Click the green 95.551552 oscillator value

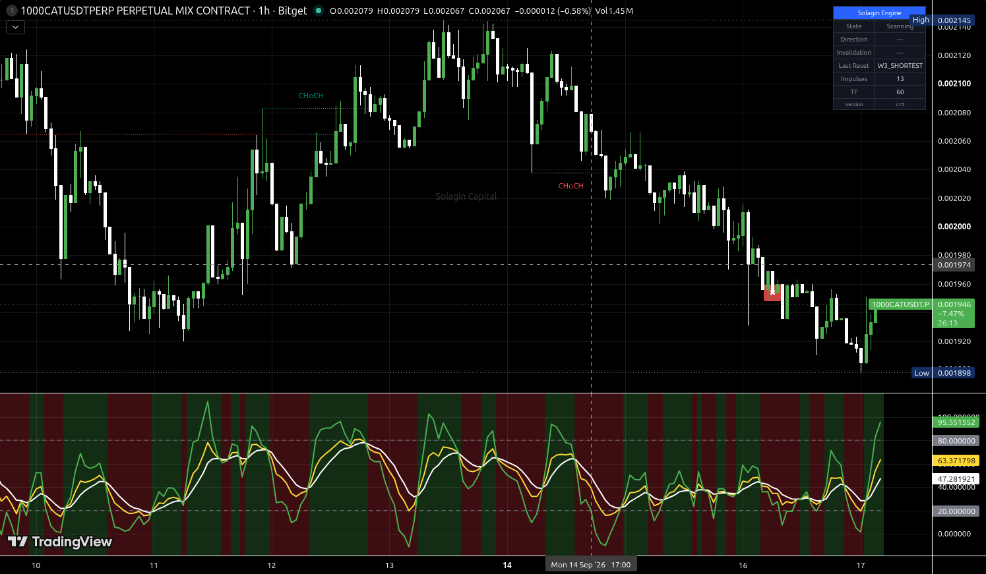(956, 422)
